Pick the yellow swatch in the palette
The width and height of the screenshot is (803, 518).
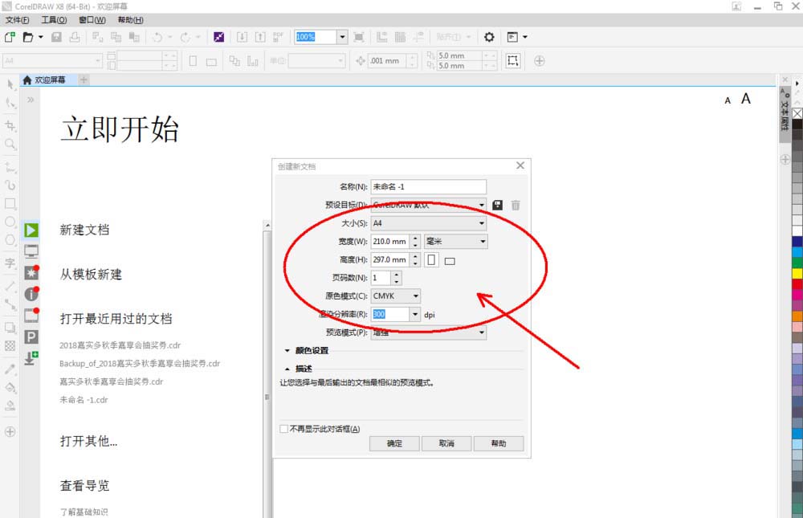click(797, 273)
